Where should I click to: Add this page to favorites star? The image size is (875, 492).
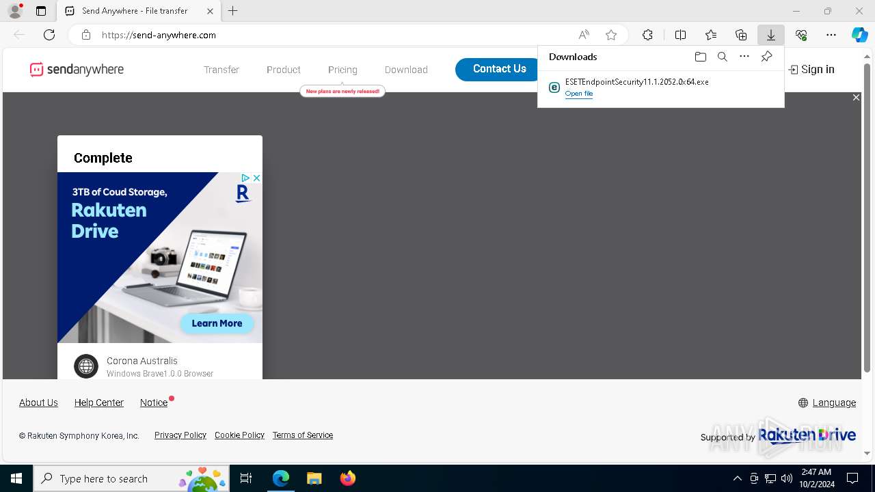pyautogui.click(x=611, y=35)
